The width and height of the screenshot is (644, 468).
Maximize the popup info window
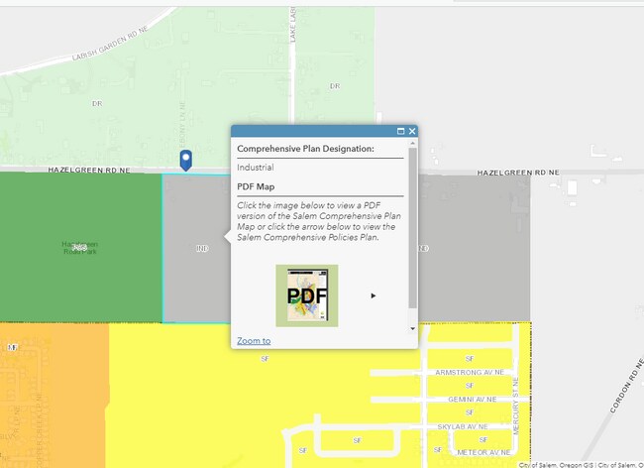(400, 131)
